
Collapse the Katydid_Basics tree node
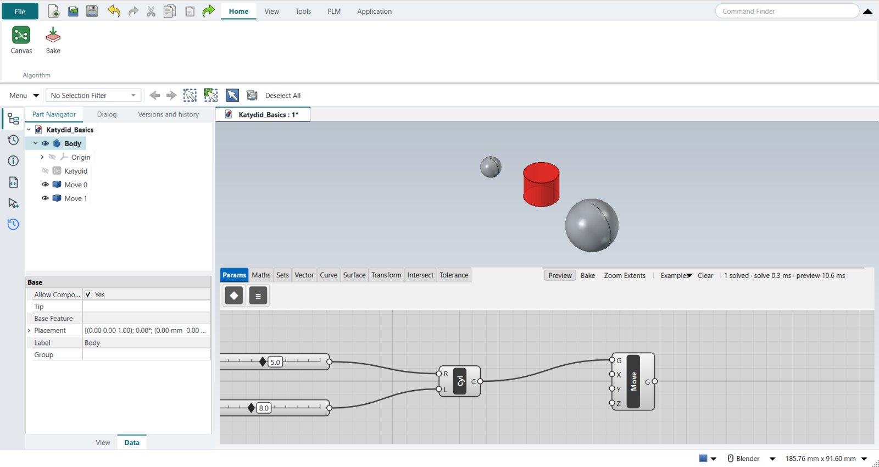click(x=29, y=130)
